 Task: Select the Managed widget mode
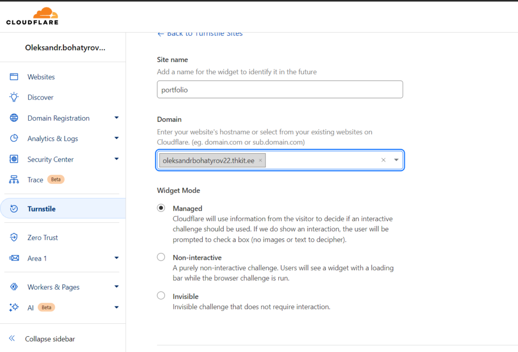161,208
